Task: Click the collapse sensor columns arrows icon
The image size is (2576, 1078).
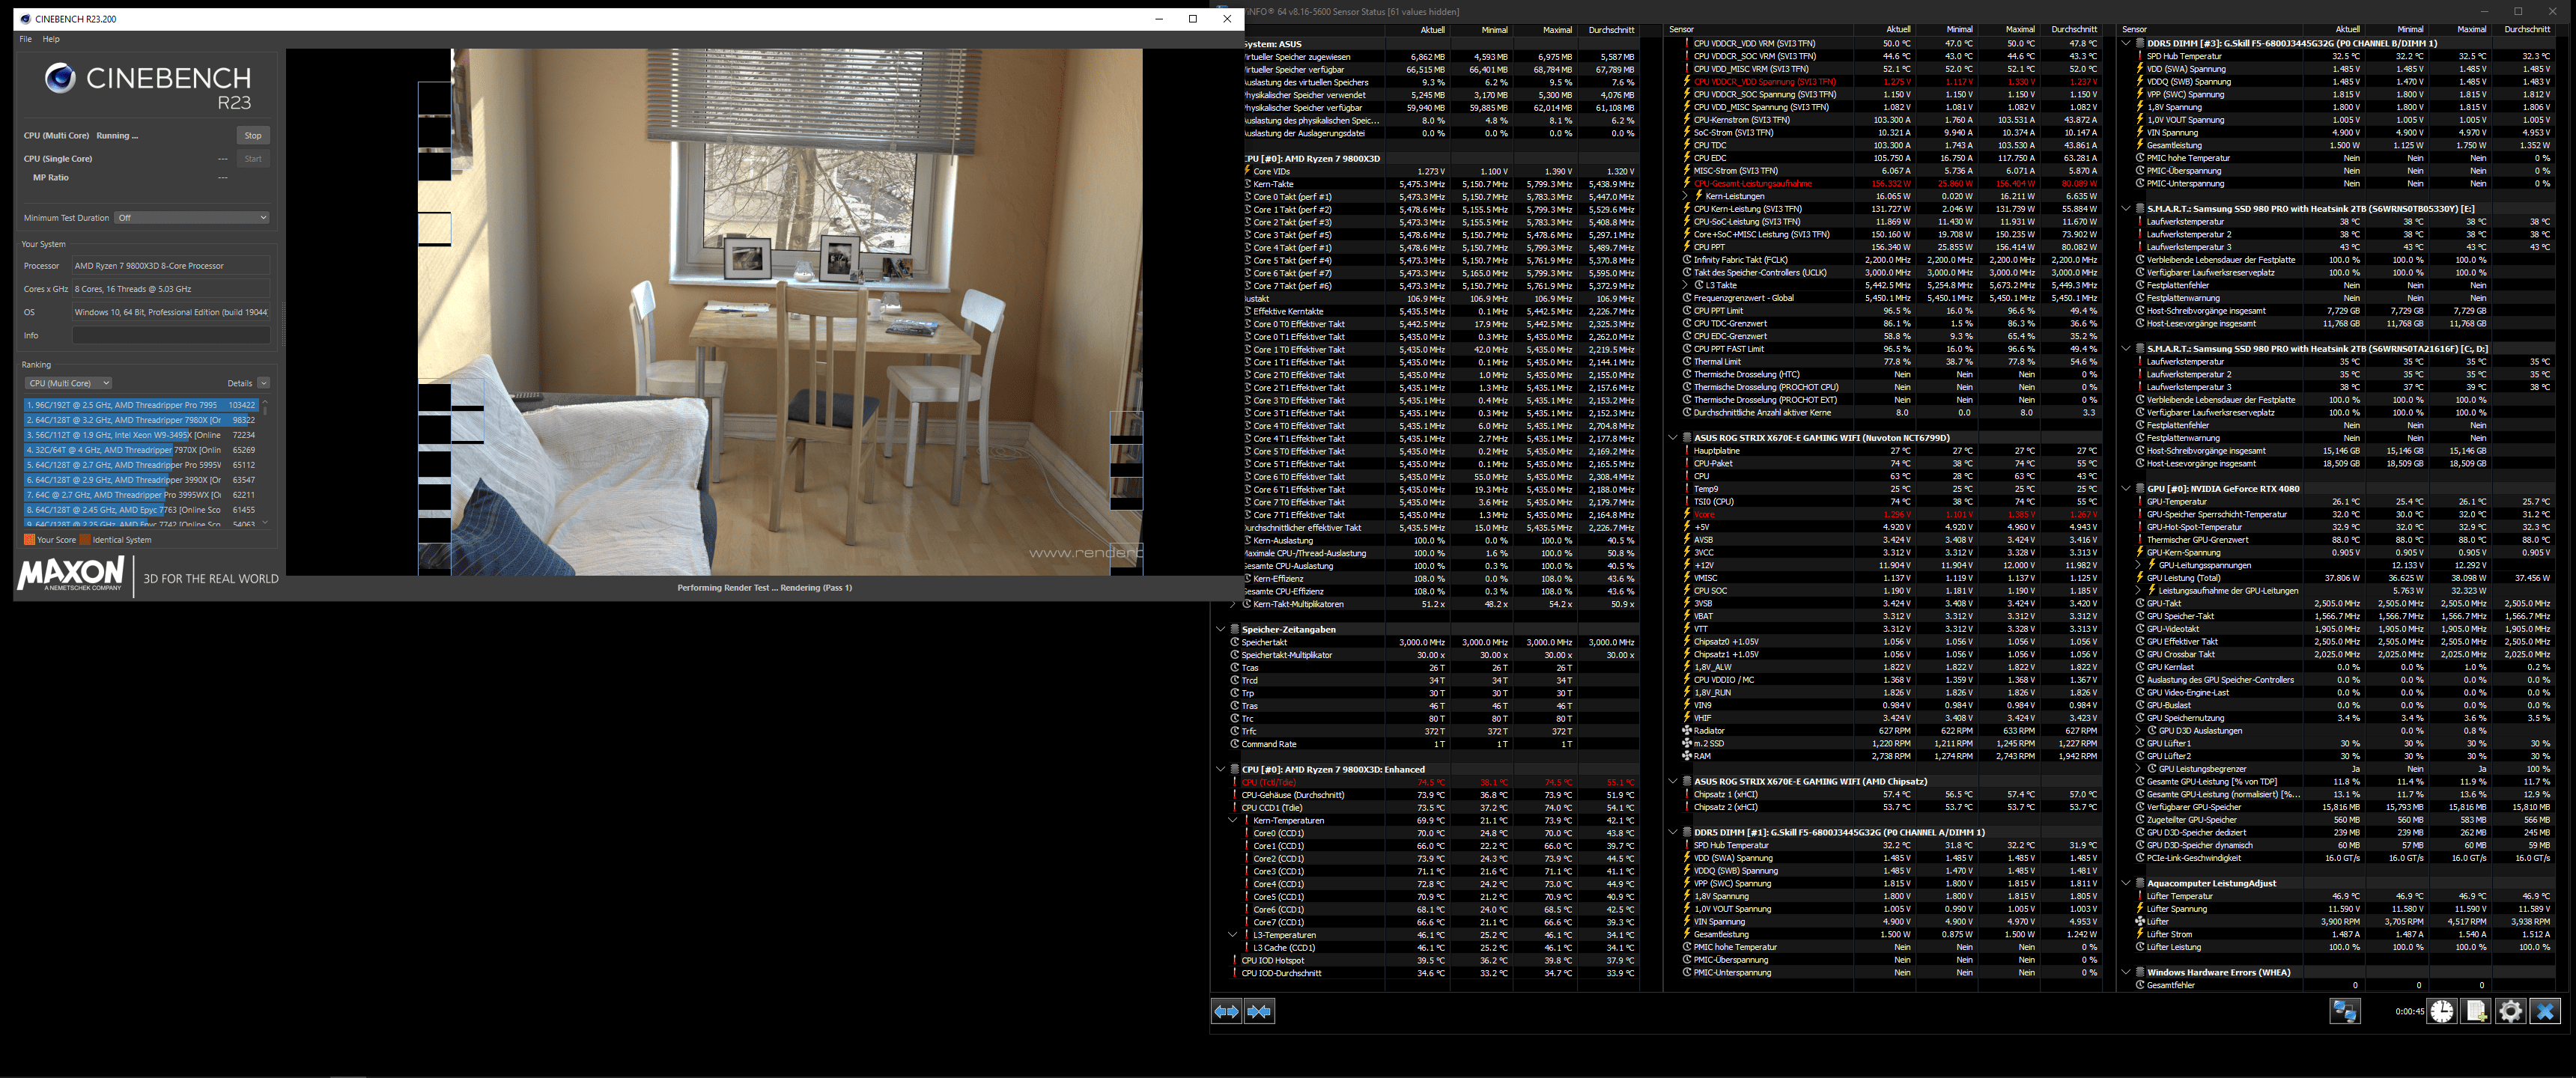Action: tap(1259, 1011)
